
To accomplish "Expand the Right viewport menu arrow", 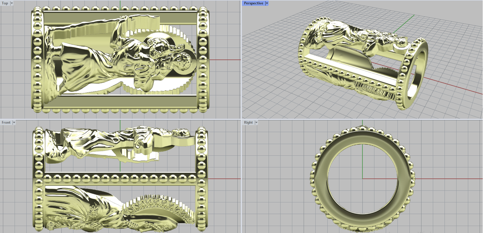I will 256,123.
